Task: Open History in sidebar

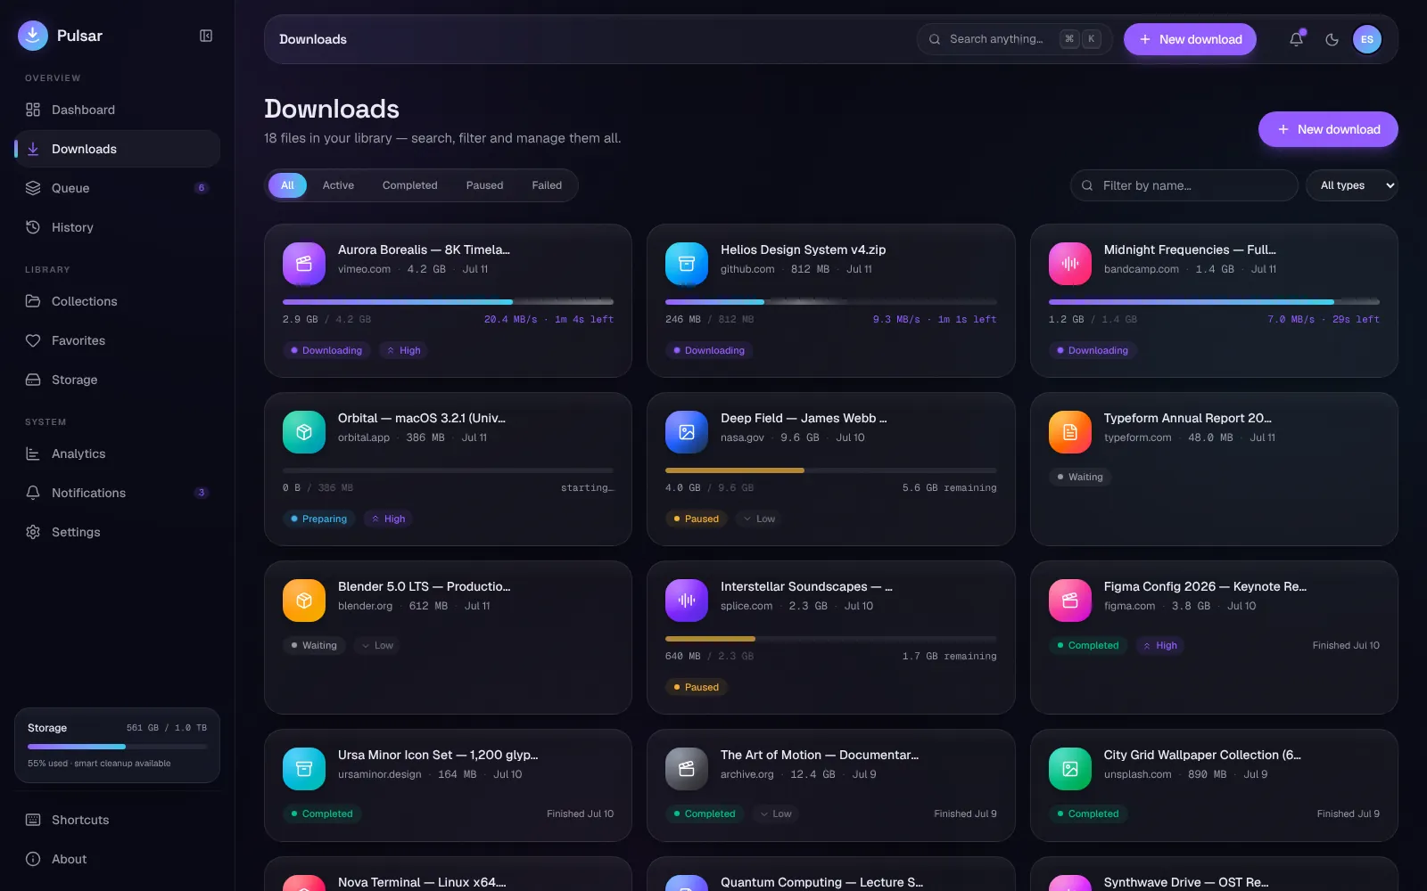Action: [x=117, y=227]
